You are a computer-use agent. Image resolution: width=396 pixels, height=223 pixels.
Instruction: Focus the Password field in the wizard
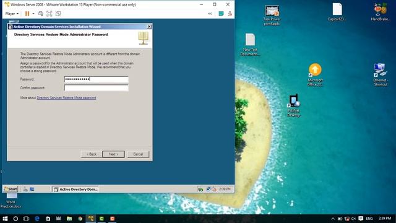[x=97, y=79]
